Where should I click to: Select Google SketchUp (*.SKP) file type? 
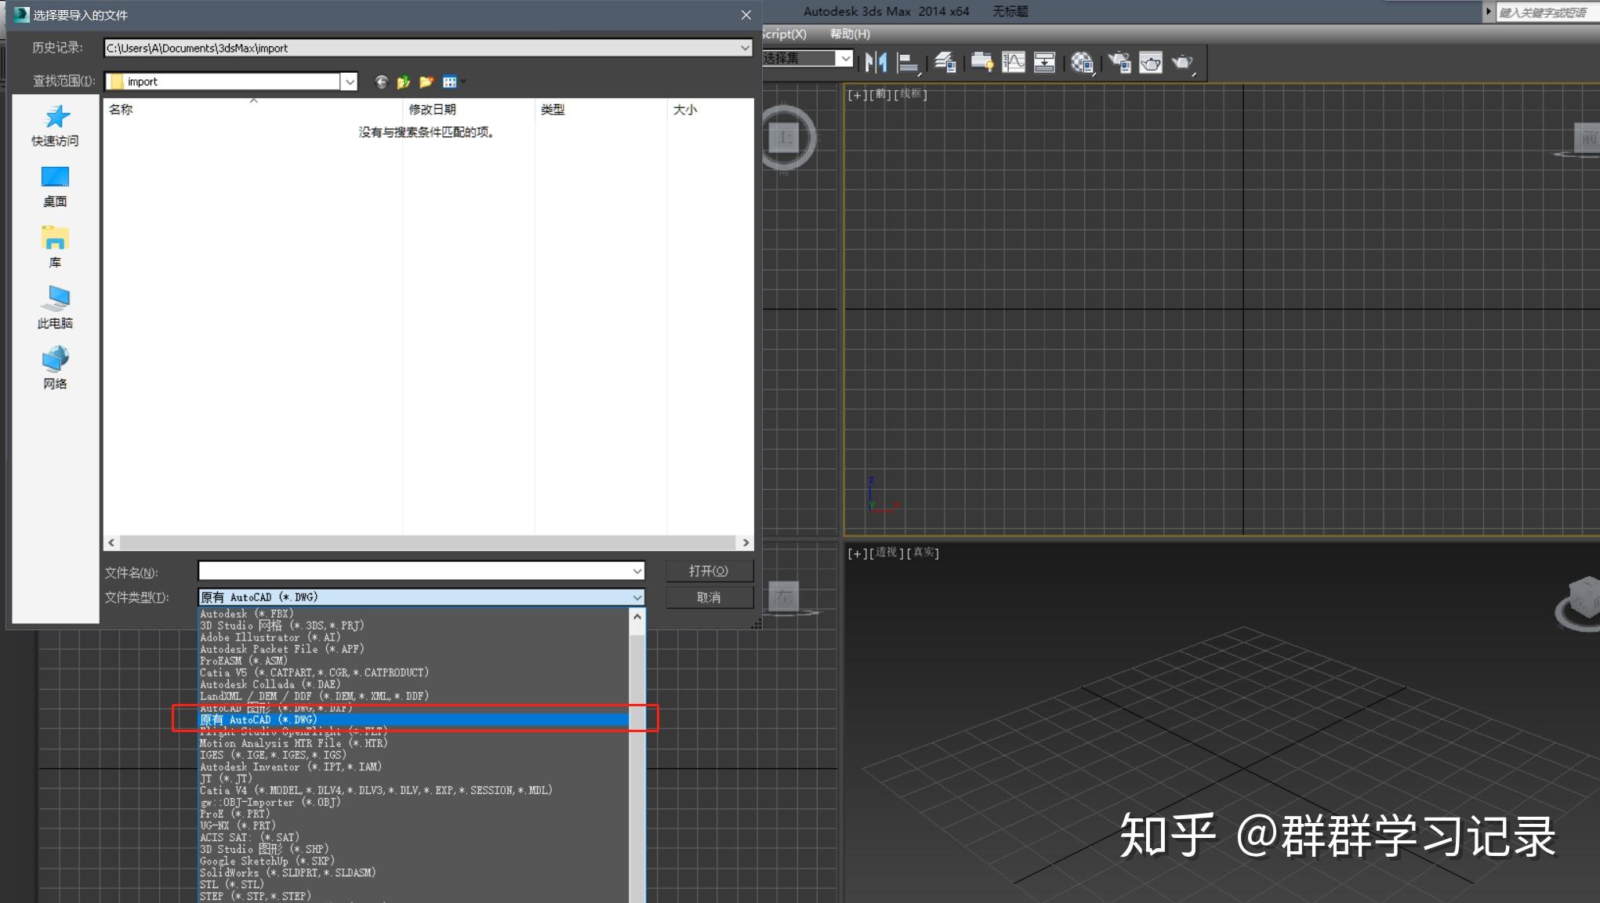[414, 861]
